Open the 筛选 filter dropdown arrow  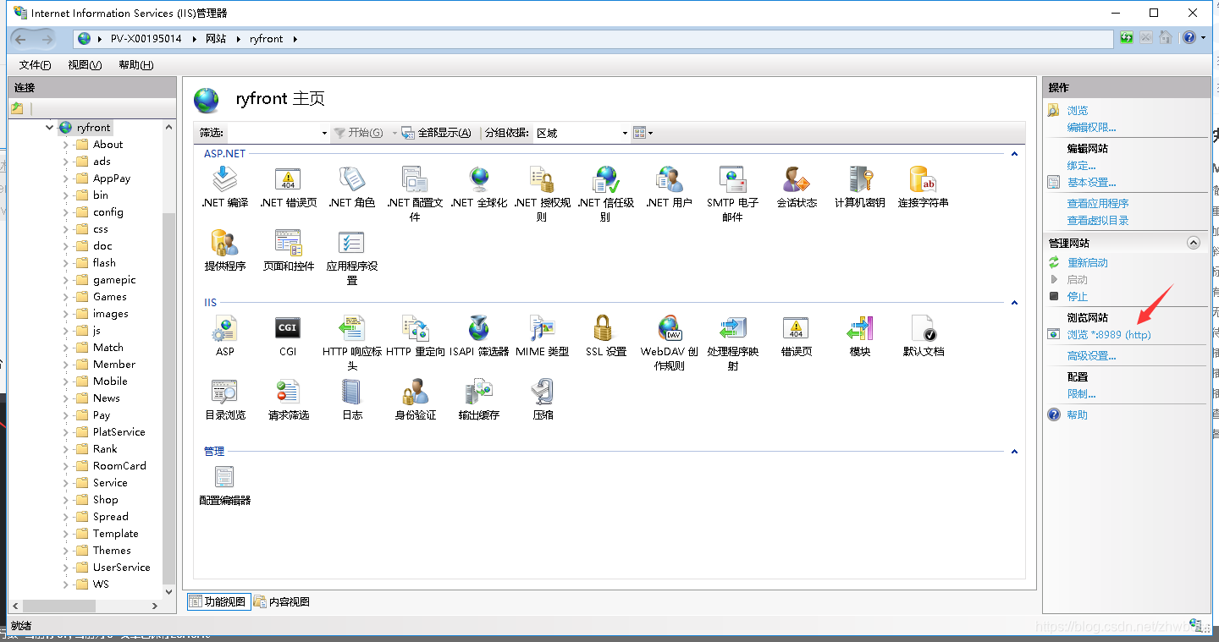click(x=324, y=133)
